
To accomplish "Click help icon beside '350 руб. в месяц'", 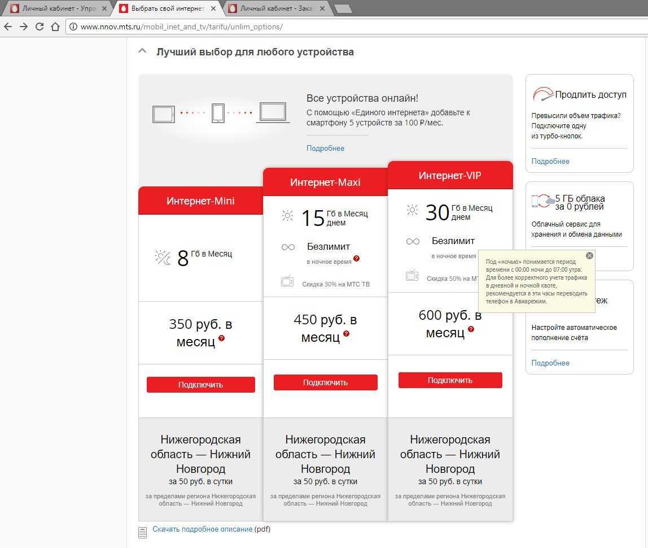I will click(x=221, y=338).
